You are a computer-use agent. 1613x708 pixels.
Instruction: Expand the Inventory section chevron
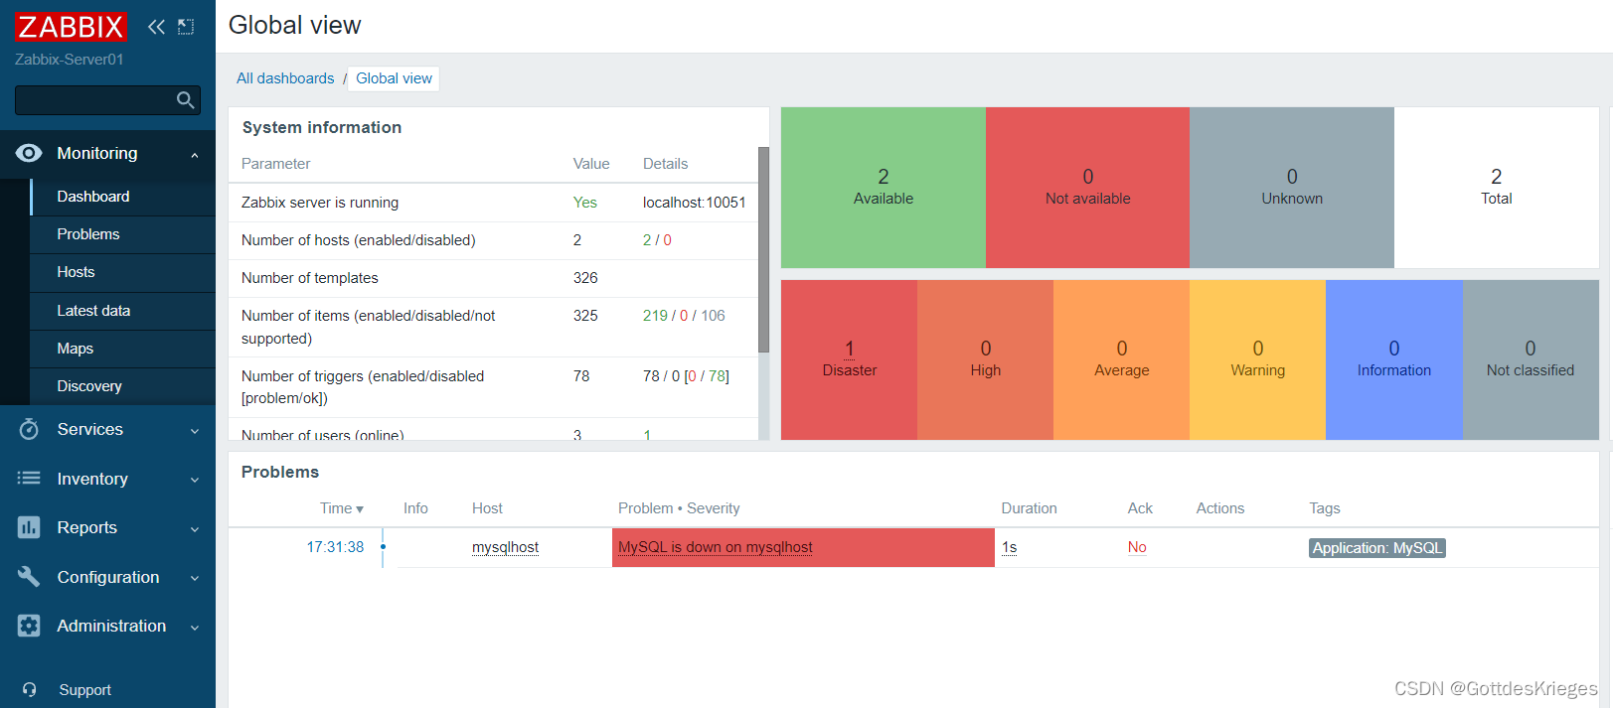(195, 480)
